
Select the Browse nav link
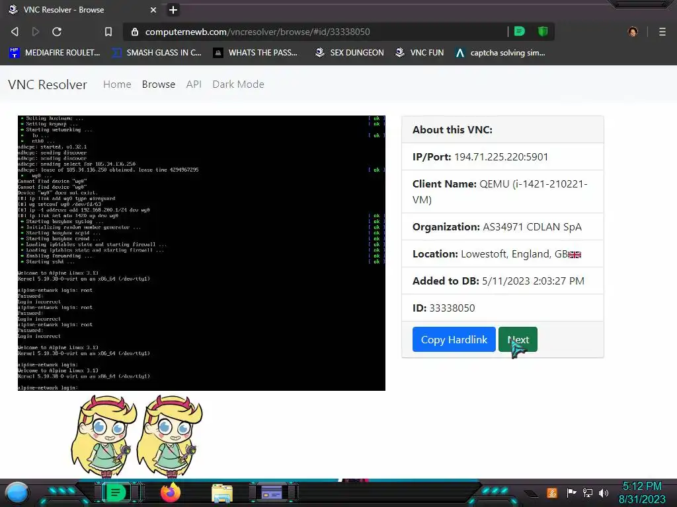click(159, 84)
